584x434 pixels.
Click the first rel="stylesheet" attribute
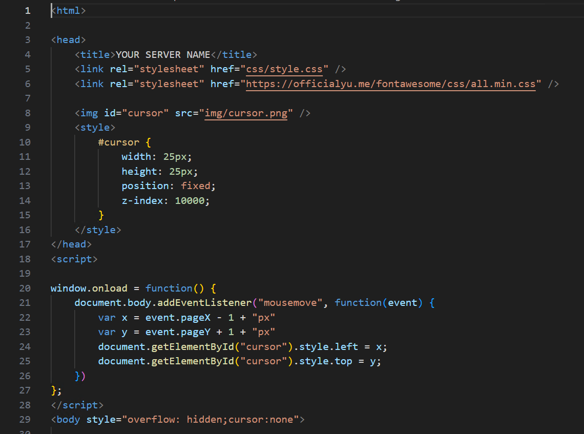point(157,69)
